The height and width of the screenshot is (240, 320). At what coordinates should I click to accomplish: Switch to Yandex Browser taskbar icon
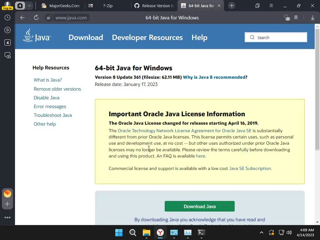tap(160, 232)
